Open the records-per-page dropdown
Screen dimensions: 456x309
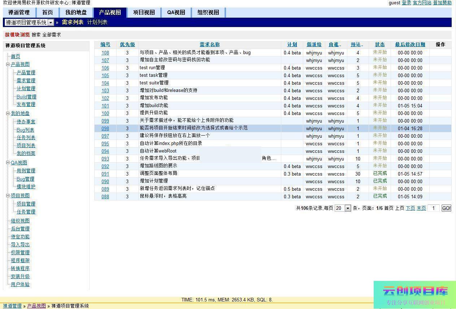click(x=347, y=208)
